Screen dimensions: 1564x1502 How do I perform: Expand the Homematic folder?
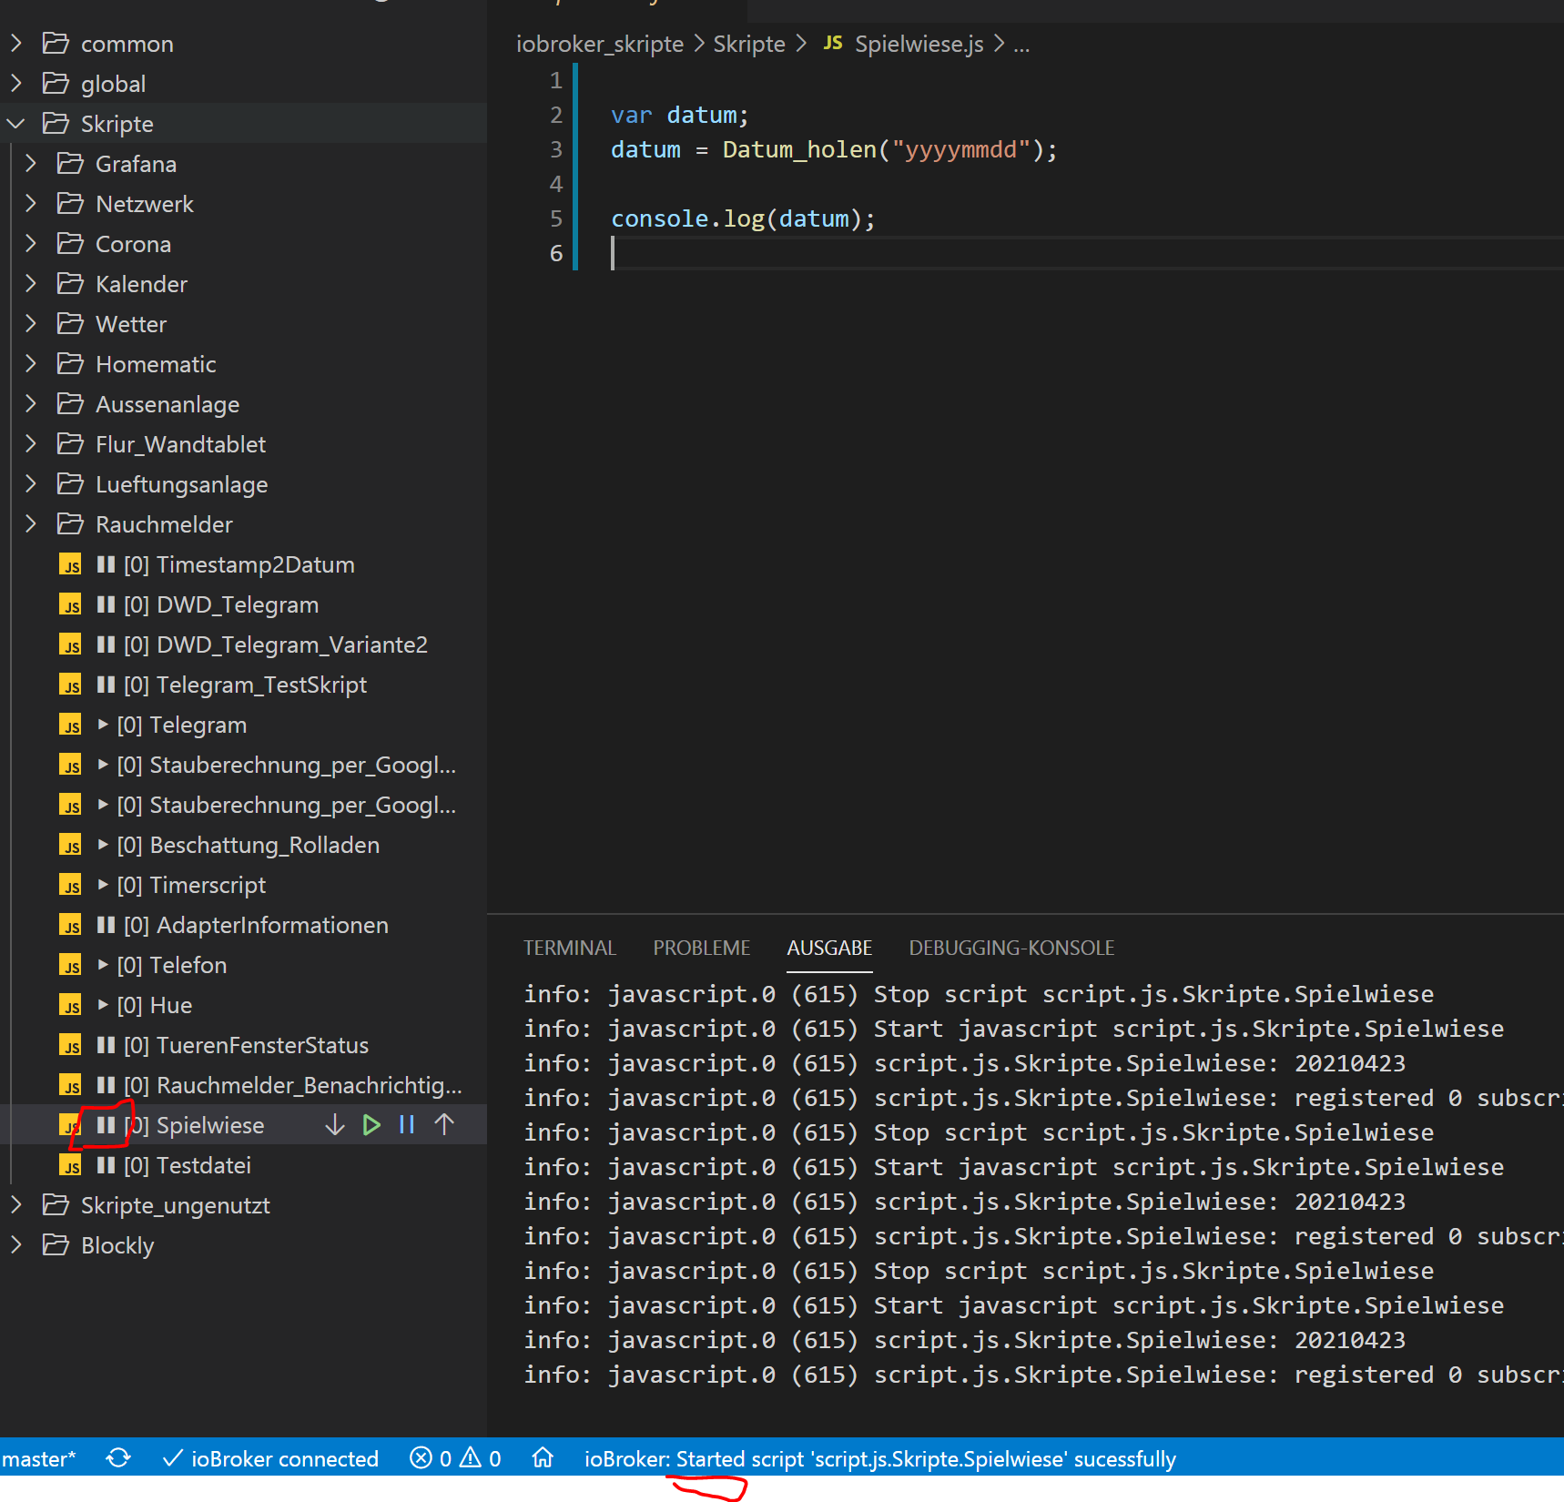30,363
